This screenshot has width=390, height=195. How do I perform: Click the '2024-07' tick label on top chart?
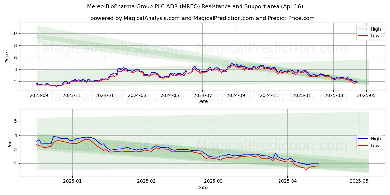[202, 96]
